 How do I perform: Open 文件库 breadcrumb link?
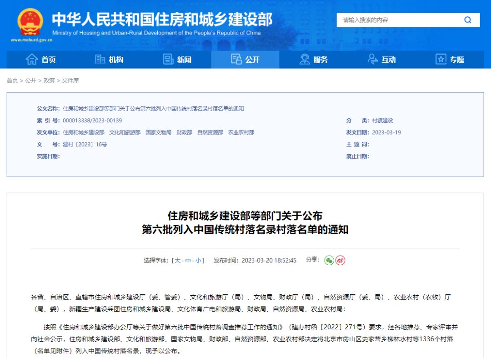point(70,81)
